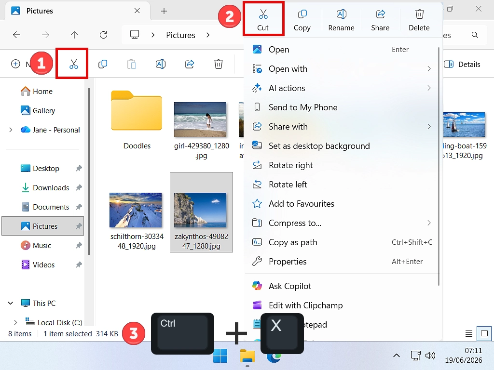Choose Delete at top of context menu
Image resolution: width=494 pixels, height=370 pixels.
(x=419, y=20)
